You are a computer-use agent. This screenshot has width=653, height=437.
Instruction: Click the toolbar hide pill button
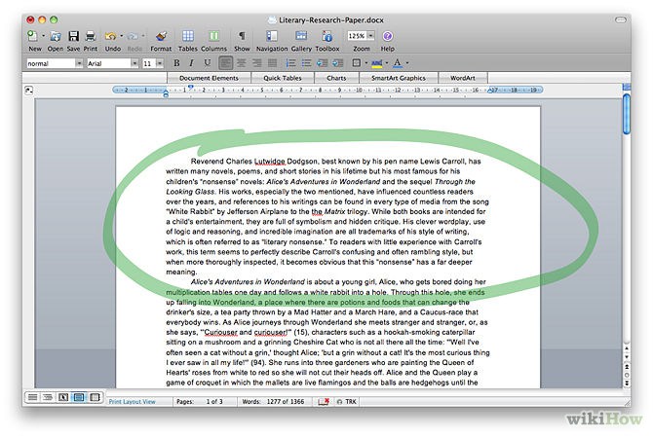click(621, 19)
